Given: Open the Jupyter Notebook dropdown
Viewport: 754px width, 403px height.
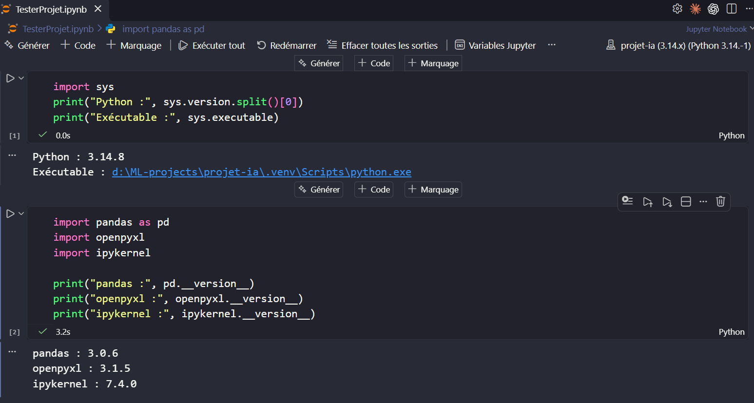Looking at the screenshot, I should (x=719, y=29).
